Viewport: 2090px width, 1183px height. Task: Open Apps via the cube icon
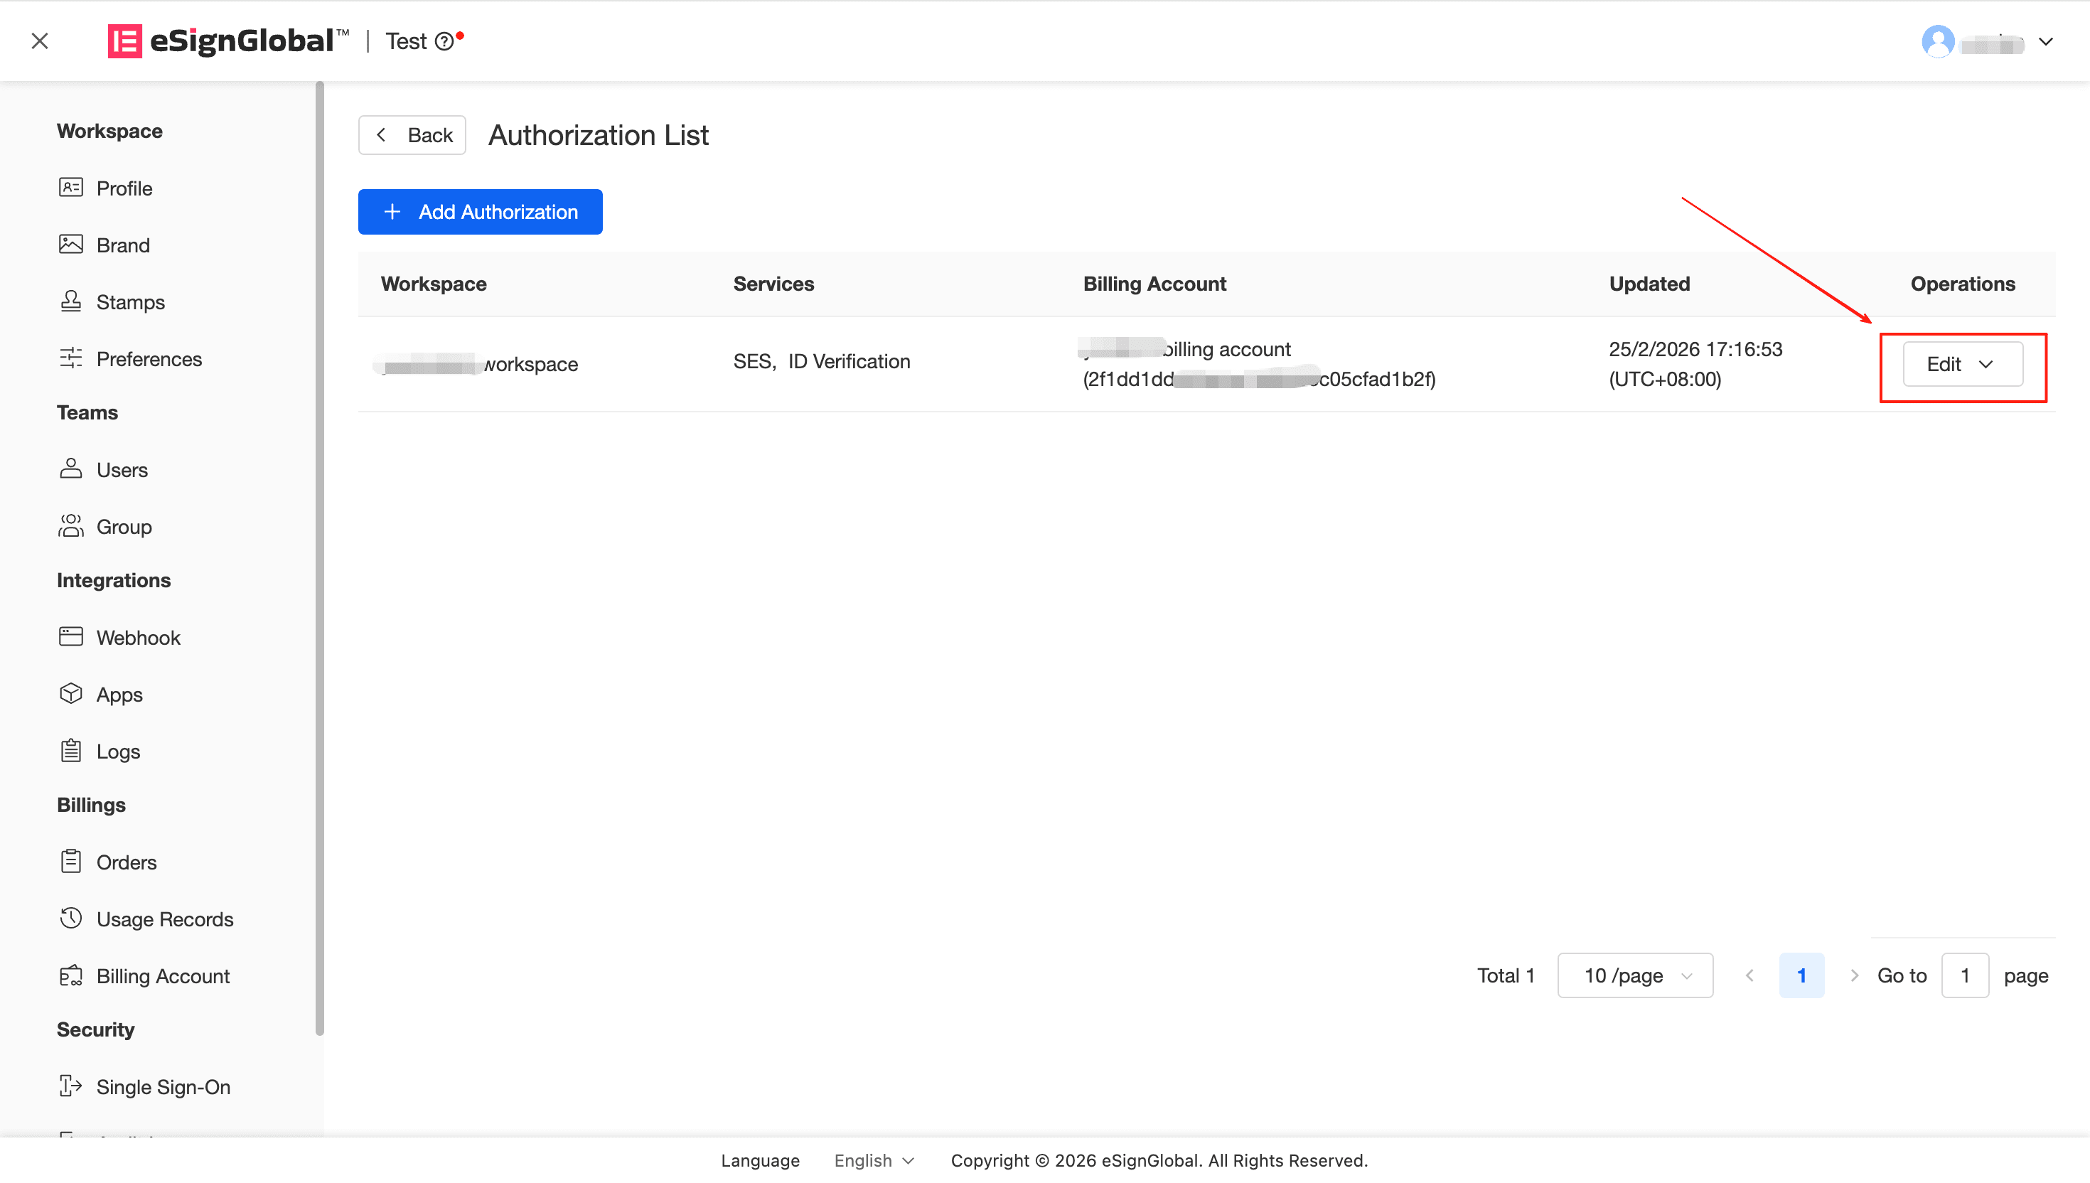tap(70, 694)
